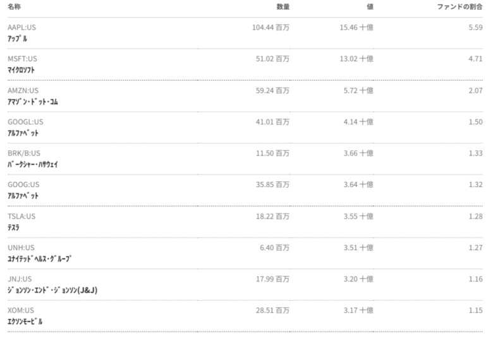Open the GOOG:US ticker link

[23, 184]
